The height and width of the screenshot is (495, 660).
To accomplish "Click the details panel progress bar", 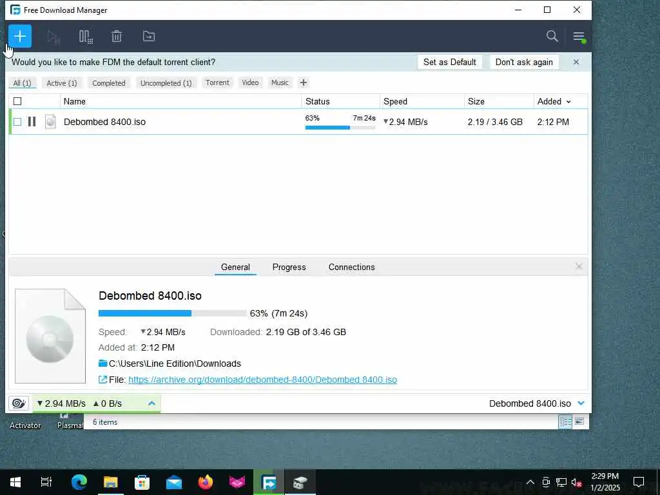I will [x=173, y=313].
